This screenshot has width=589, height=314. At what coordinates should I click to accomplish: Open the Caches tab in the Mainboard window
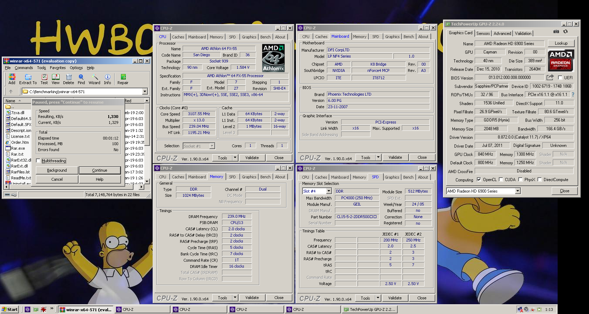click(321, 37)
